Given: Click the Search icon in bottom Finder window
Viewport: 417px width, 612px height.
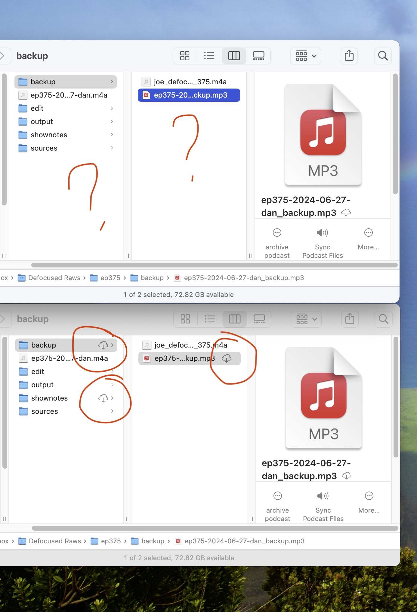Looking at the screenshot, I should 383,319.
